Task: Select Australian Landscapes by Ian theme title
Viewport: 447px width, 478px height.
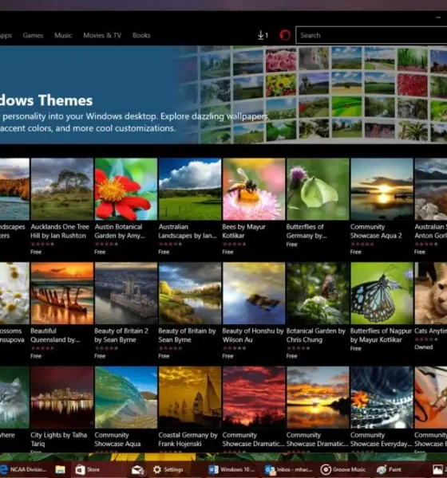Action: tap(188, 231)
